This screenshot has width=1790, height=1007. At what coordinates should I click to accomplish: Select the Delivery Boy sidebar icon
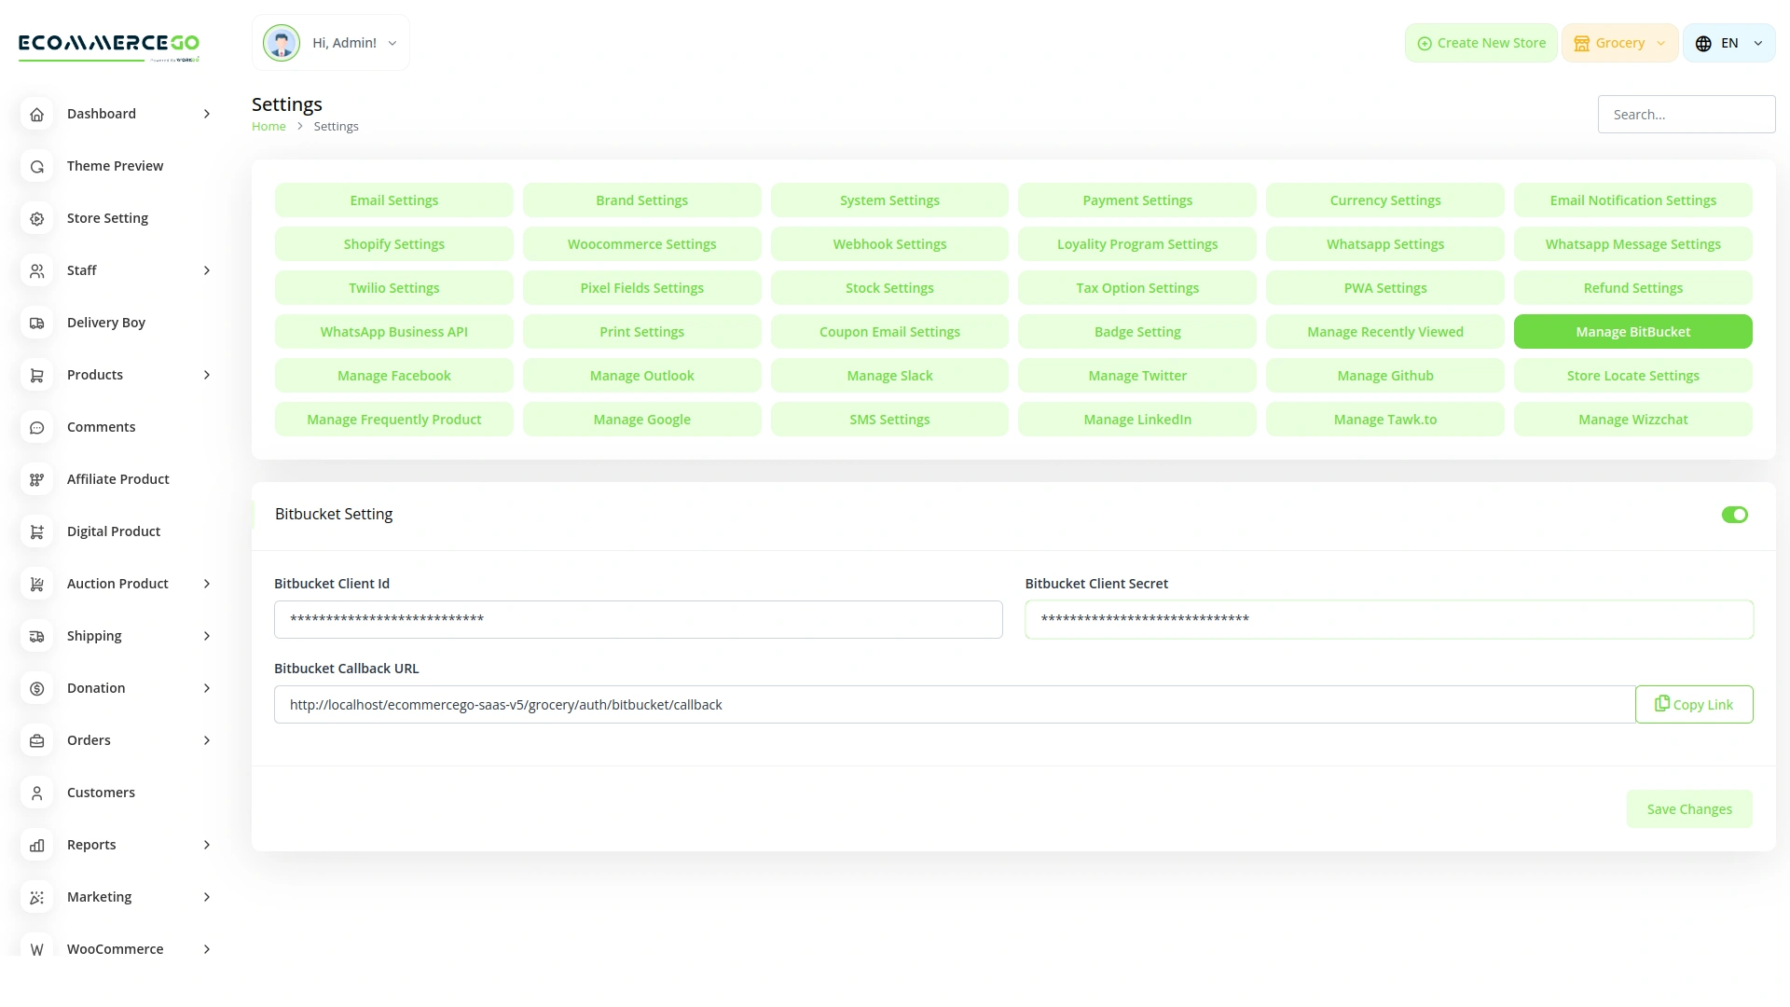pos(36,323)
